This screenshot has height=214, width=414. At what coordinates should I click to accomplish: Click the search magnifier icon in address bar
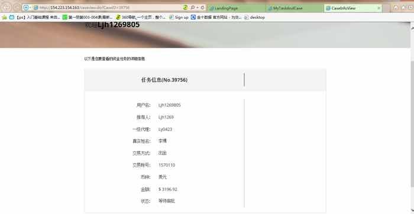click(x=193, y=8)
